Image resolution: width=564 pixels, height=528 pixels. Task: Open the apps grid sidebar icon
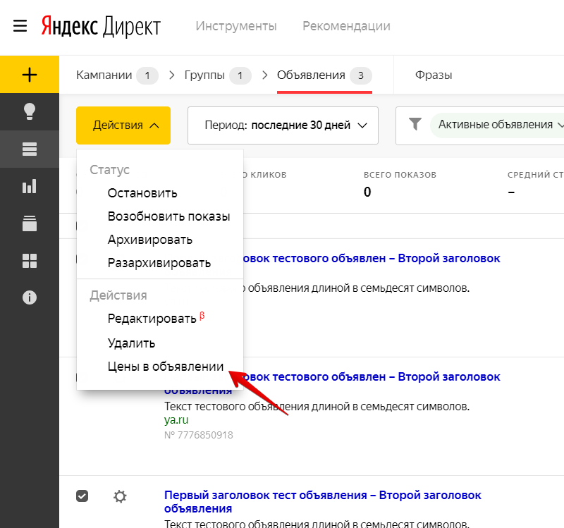(29, 261)
